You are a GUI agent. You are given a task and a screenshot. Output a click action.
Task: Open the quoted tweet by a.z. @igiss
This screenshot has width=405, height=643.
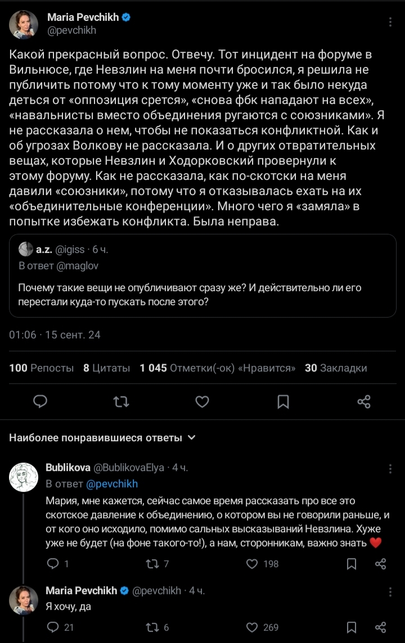click(202, 275)
